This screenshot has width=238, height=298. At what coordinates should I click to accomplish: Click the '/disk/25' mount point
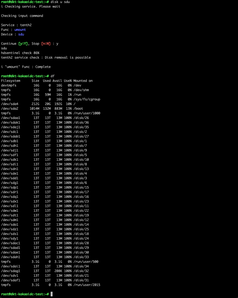pyautogui.click(x=81, y=229)
